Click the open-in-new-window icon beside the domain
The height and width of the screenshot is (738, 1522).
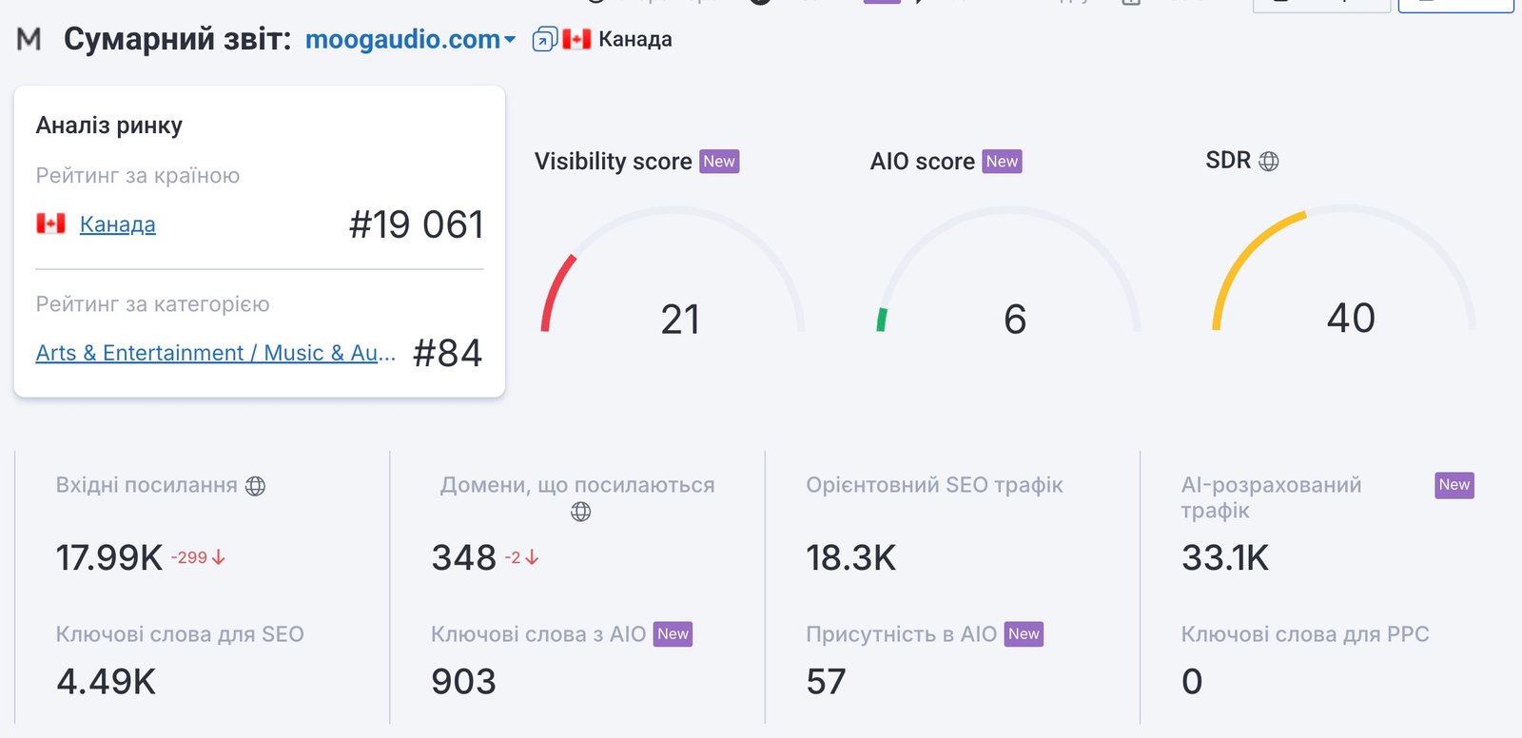click(544, 39)
